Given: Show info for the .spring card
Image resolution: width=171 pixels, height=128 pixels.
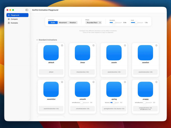Looking at the screenshot, I should pos(125,82).
